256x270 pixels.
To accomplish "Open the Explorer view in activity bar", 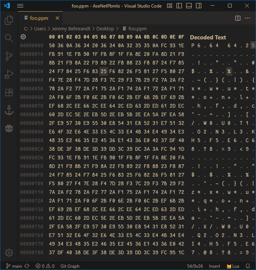I will click(x=9, y=20).
